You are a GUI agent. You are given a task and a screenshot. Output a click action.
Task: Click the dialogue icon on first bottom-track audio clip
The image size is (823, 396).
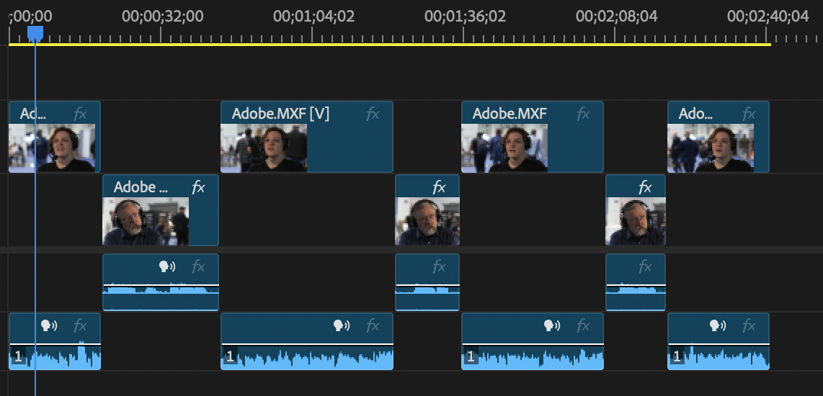click(x=48, y=326)
